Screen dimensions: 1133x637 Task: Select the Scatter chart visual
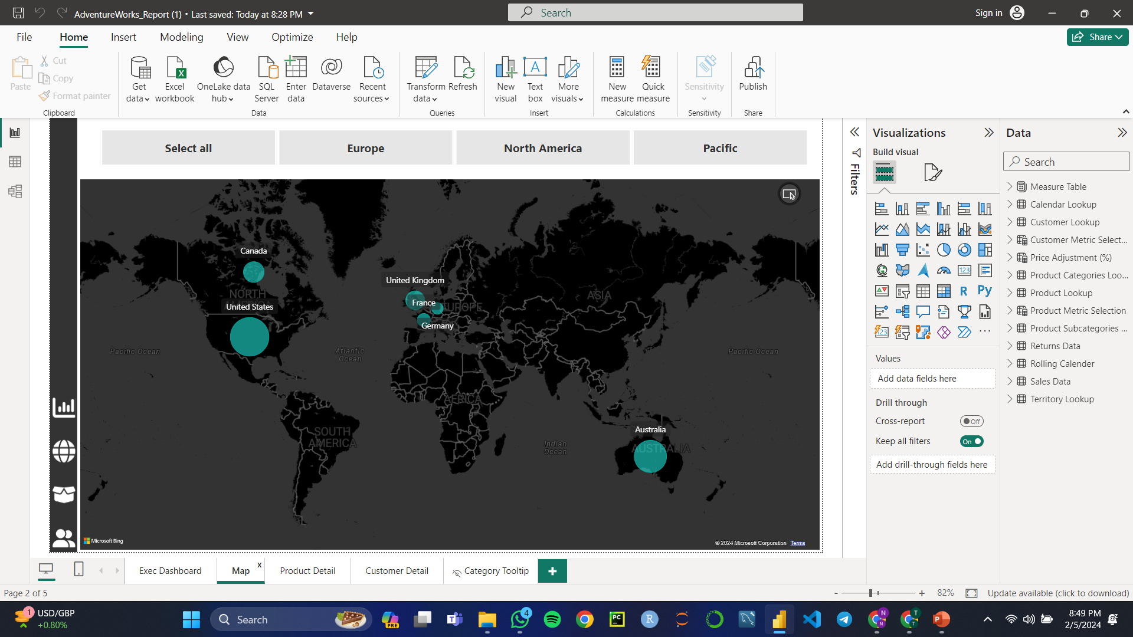point(923,250)
